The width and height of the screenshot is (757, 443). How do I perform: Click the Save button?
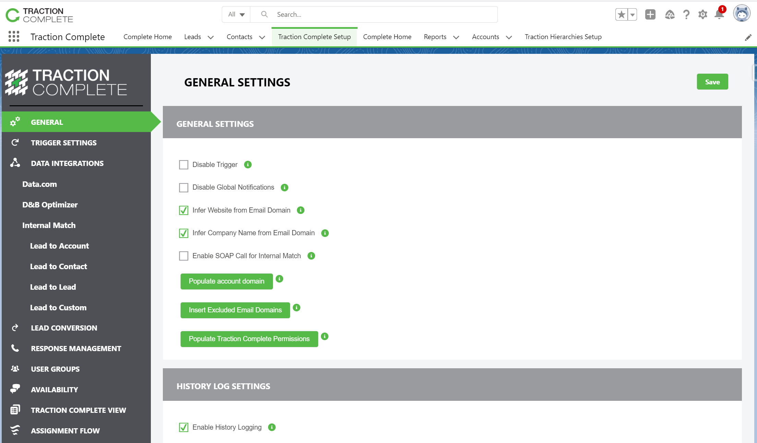click(x=712, y=82)
